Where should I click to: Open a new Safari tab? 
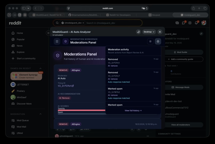pyautogui.click(x=199, y=8)
